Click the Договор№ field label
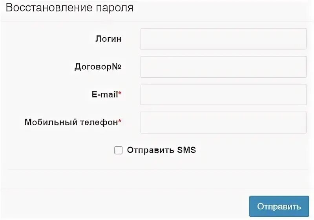This screenshot has height=220, width=314. point(98,67)
